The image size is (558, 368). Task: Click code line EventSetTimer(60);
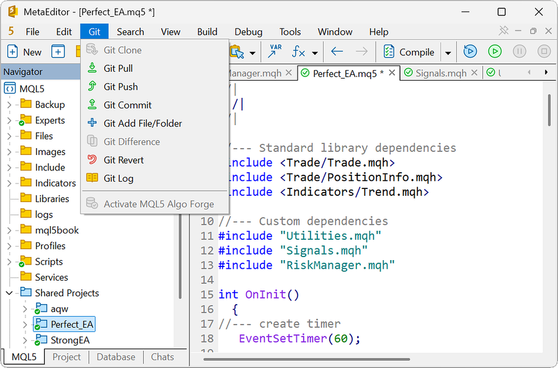(299, 338)
